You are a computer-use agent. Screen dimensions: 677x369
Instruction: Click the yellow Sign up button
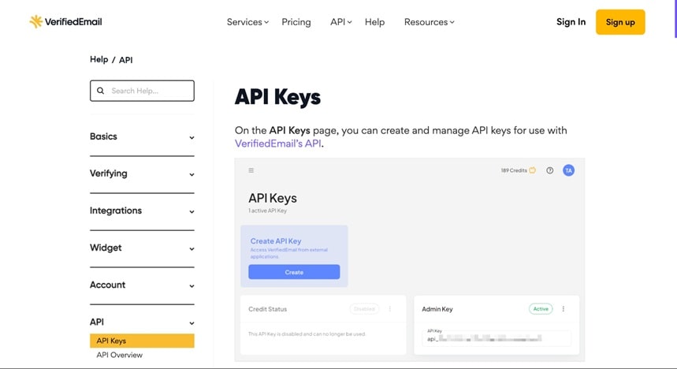click(x=620, y=22)
